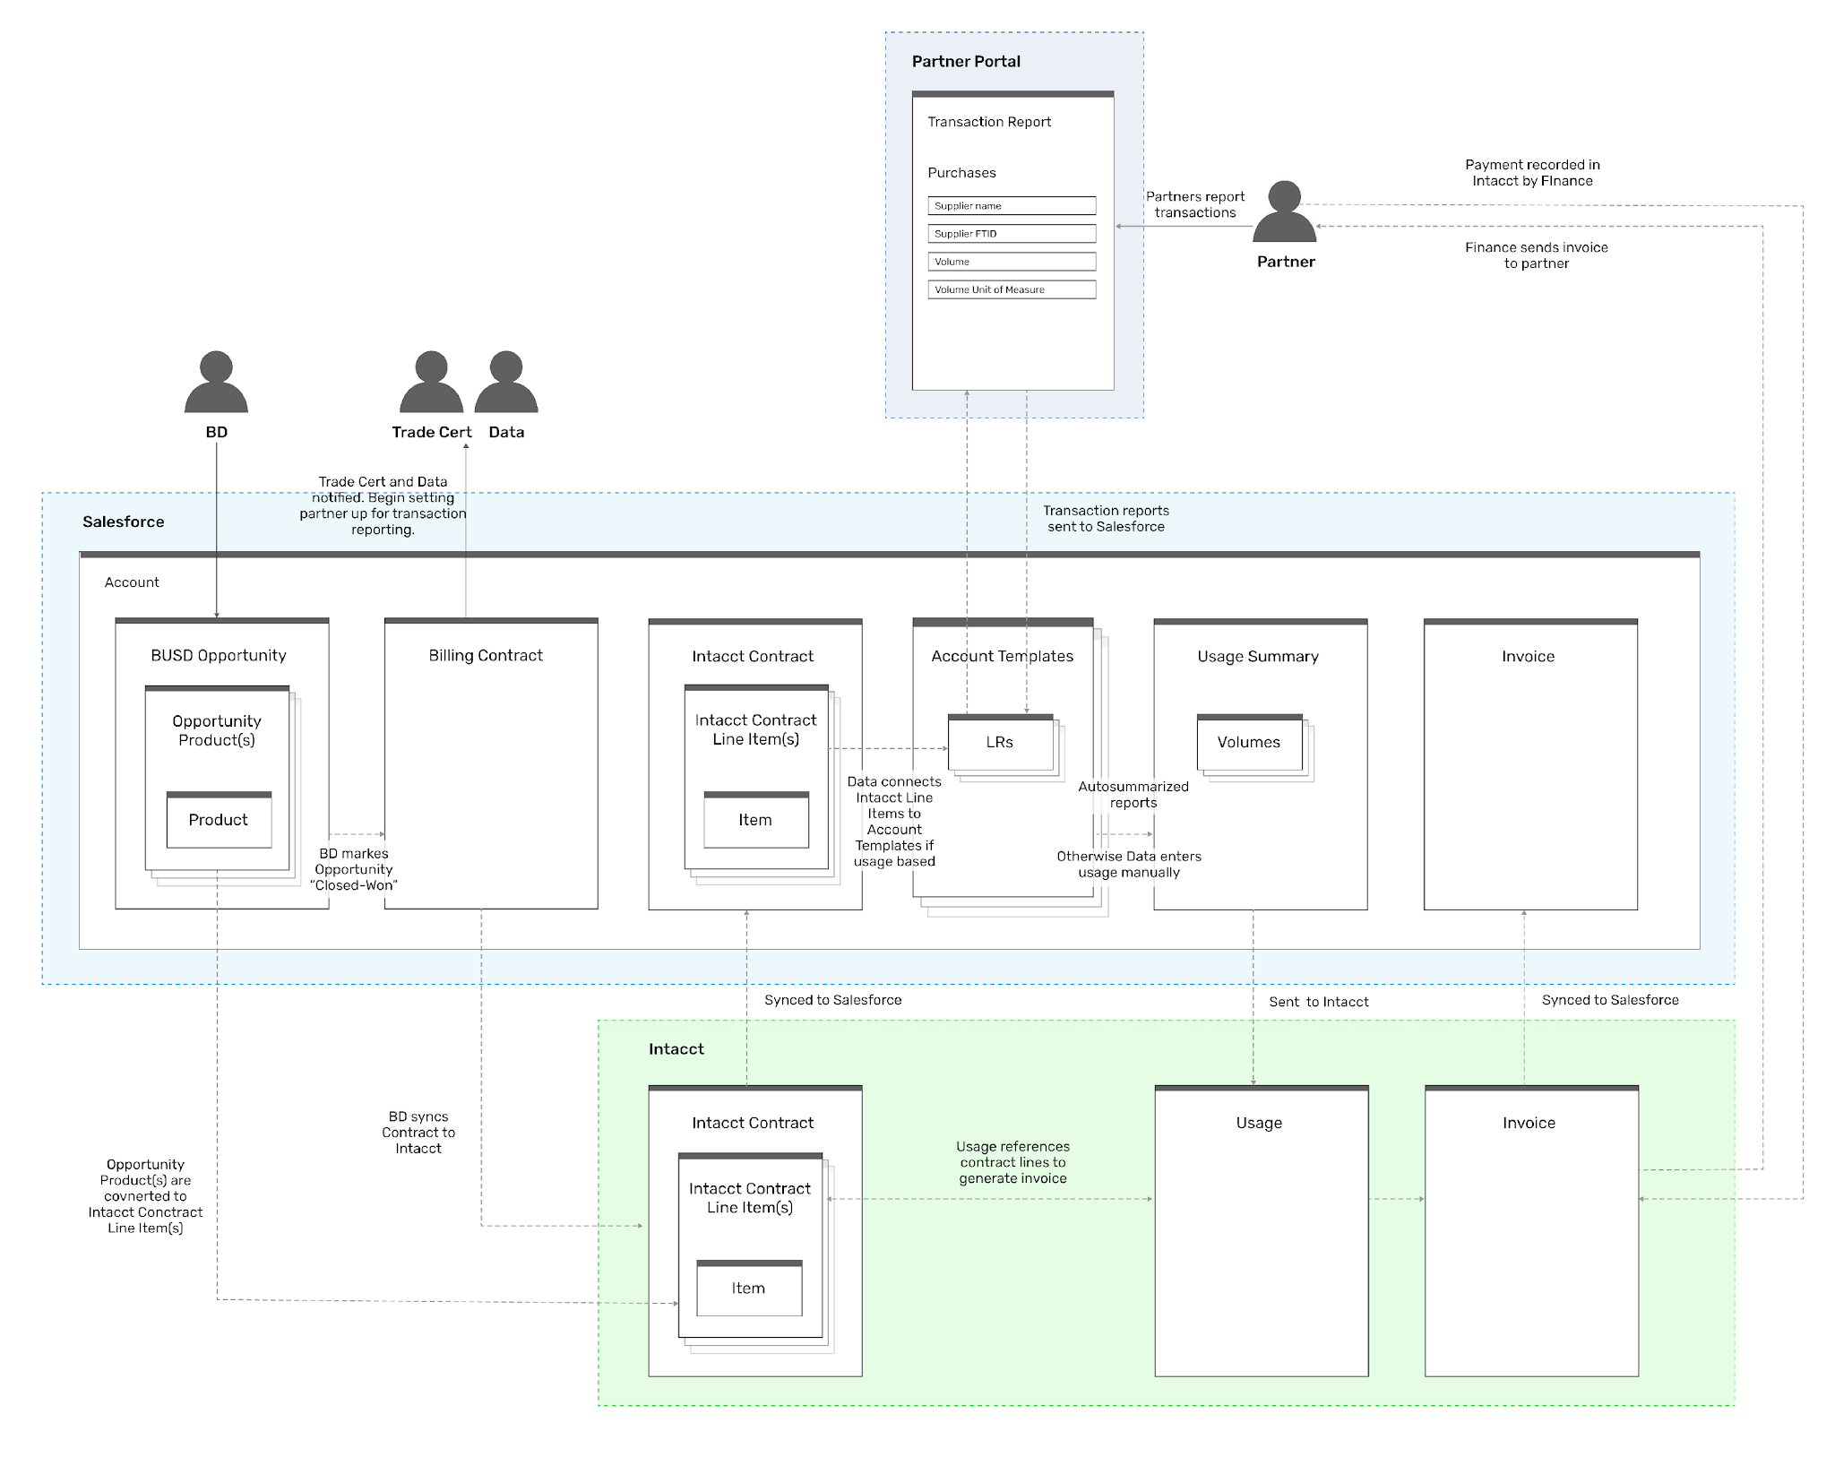Click the Salesforce Intacct Contract title
Viewport: 1835px width, 1474px height.
[753, 657]
